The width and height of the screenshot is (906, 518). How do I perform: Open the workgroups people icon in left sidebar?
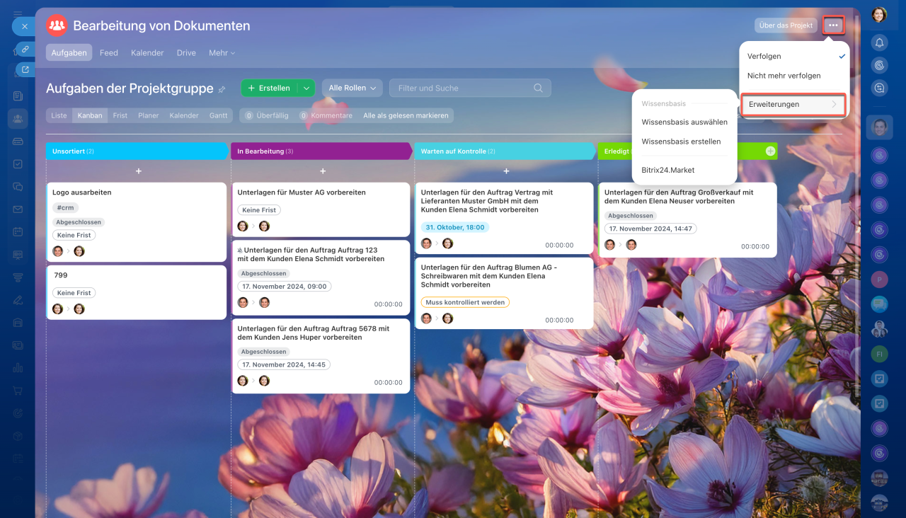point(18,118)
